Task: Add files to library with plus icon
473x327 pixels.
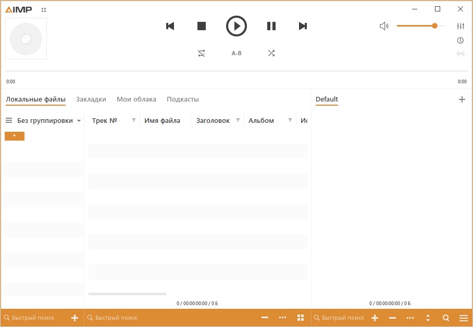Action: coord(74,318)
